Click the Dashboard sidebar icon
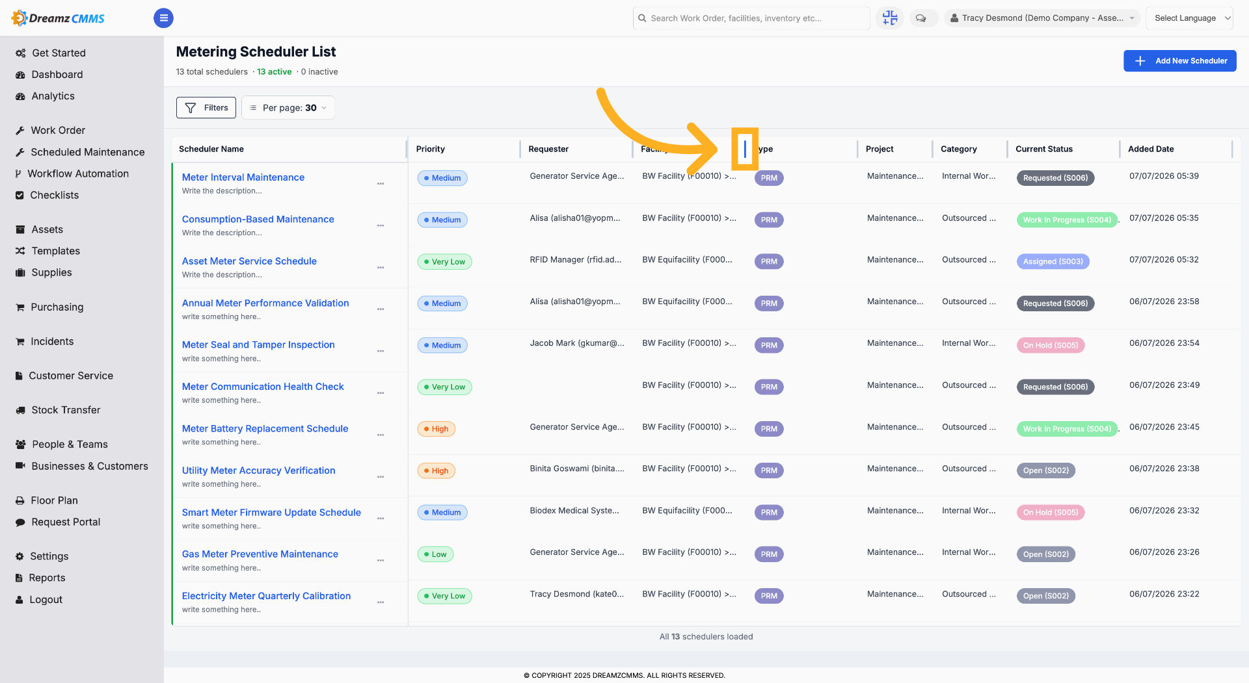Viewport: 1249px width, 683px height. (x=20, y=75)
